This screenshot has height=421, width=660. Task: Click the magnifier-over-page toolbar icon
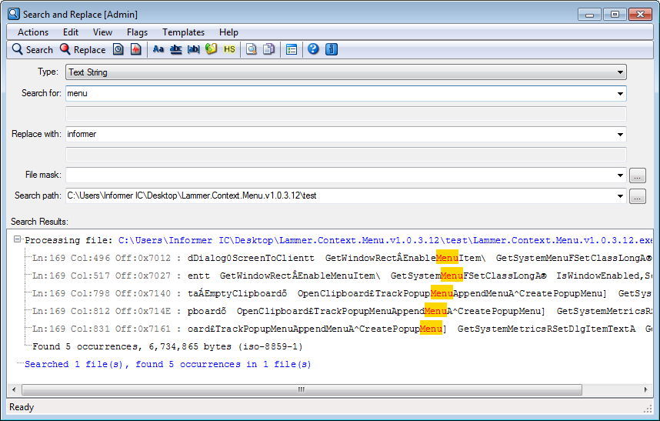coord(252,50)
